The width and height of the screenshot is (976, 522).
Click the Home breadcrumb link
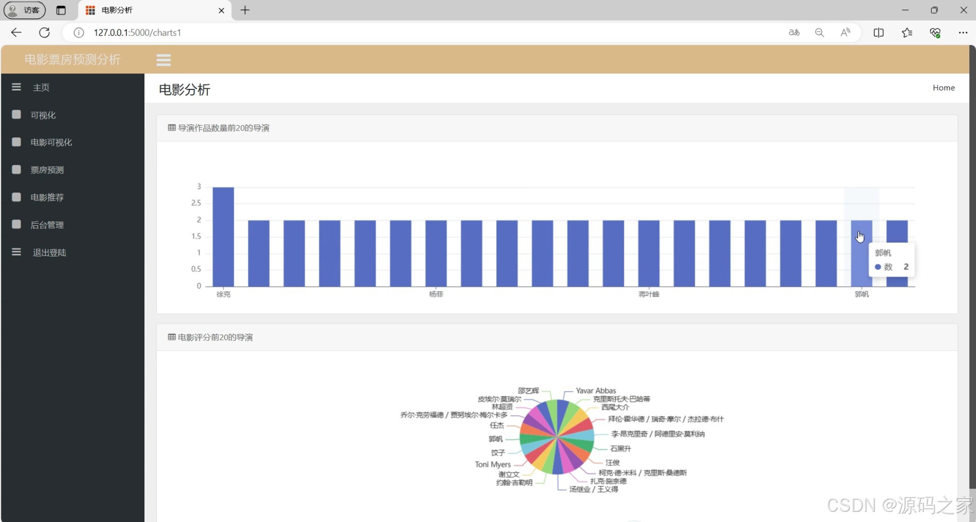click(943, 87)
